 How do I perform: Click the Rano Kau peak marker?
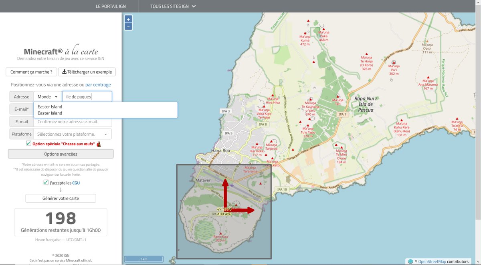pyautogui.click(x=220, y=233)
